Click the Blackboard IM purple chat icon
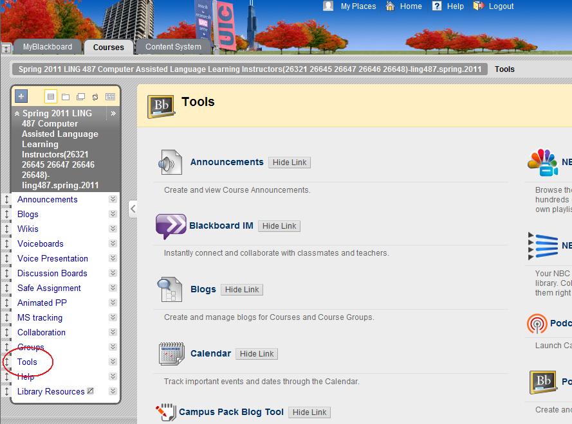Screen dimensions: 572x424 (171, 226)
